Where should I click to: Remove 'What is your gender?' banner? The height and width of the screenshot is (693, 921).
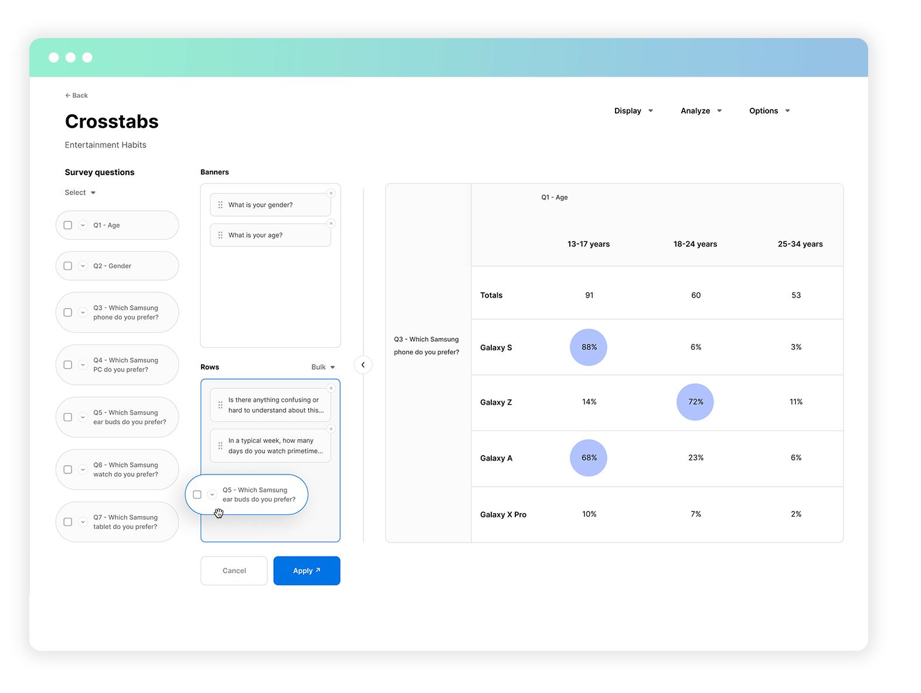point(331,193)
